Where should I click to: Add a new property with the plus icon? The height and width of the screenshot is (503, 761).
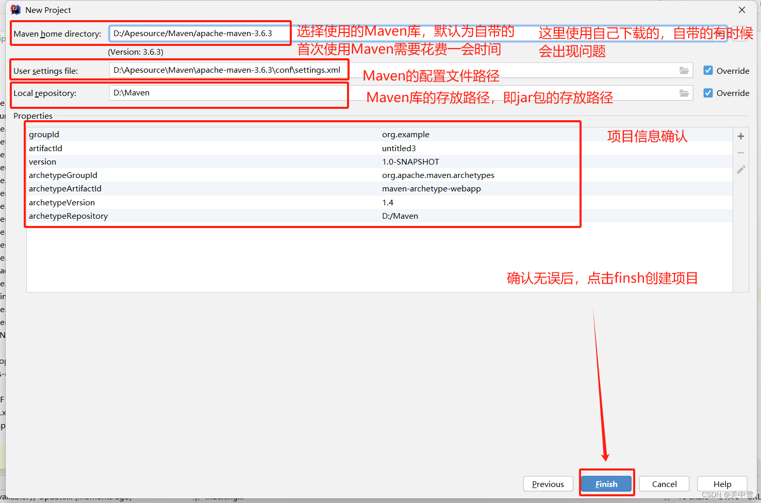(x=740, y=136)
